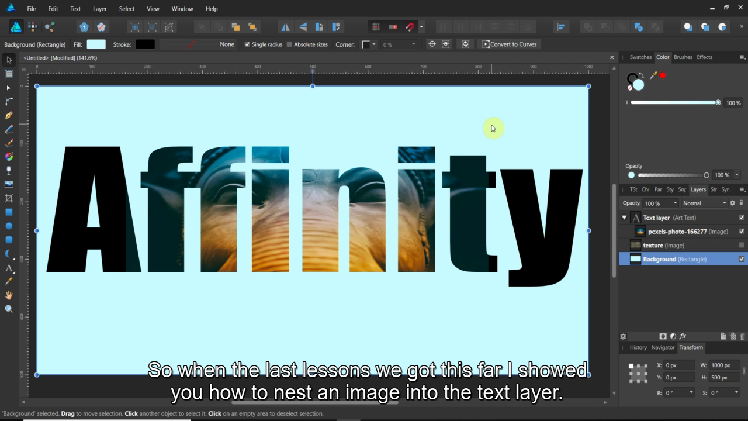Select the Zoom tool
748x421 pixels.
coord(9,309)
